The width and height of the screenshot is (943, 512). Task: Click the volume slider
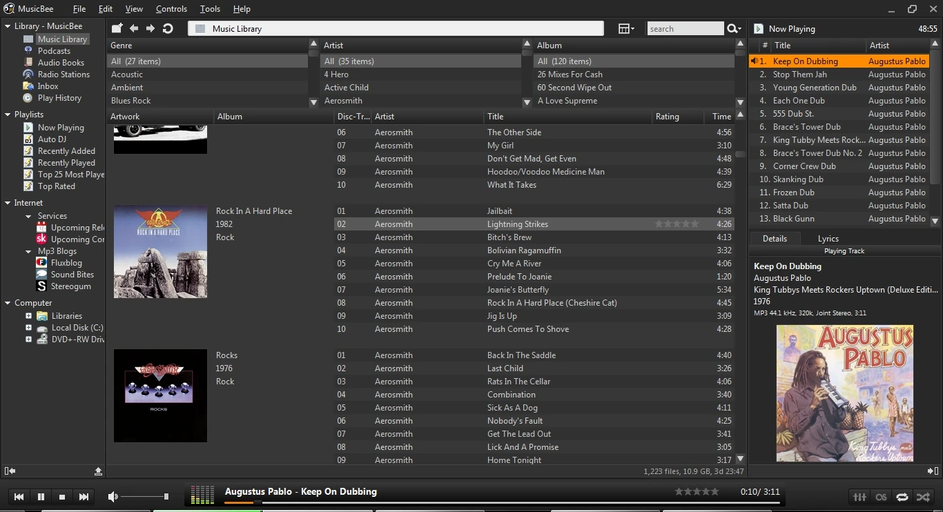point(145,497)
